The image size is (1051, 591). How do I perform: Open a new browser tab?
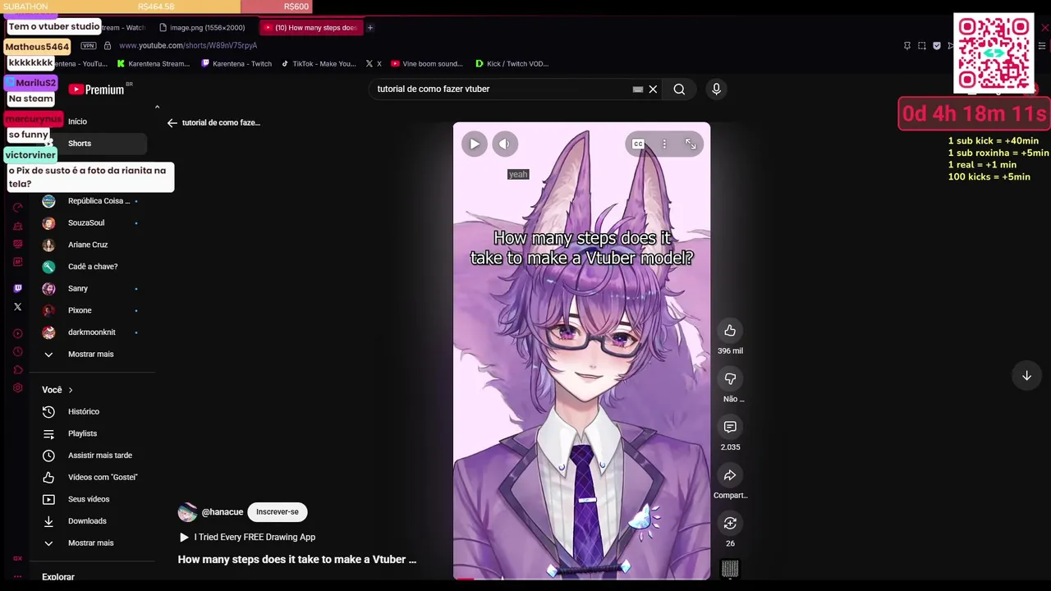369,28
